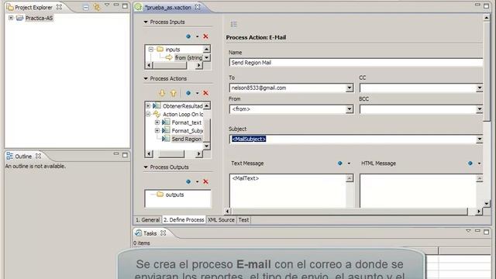
Task: Expand the Practica-AS project node
Action: (11, 18)
